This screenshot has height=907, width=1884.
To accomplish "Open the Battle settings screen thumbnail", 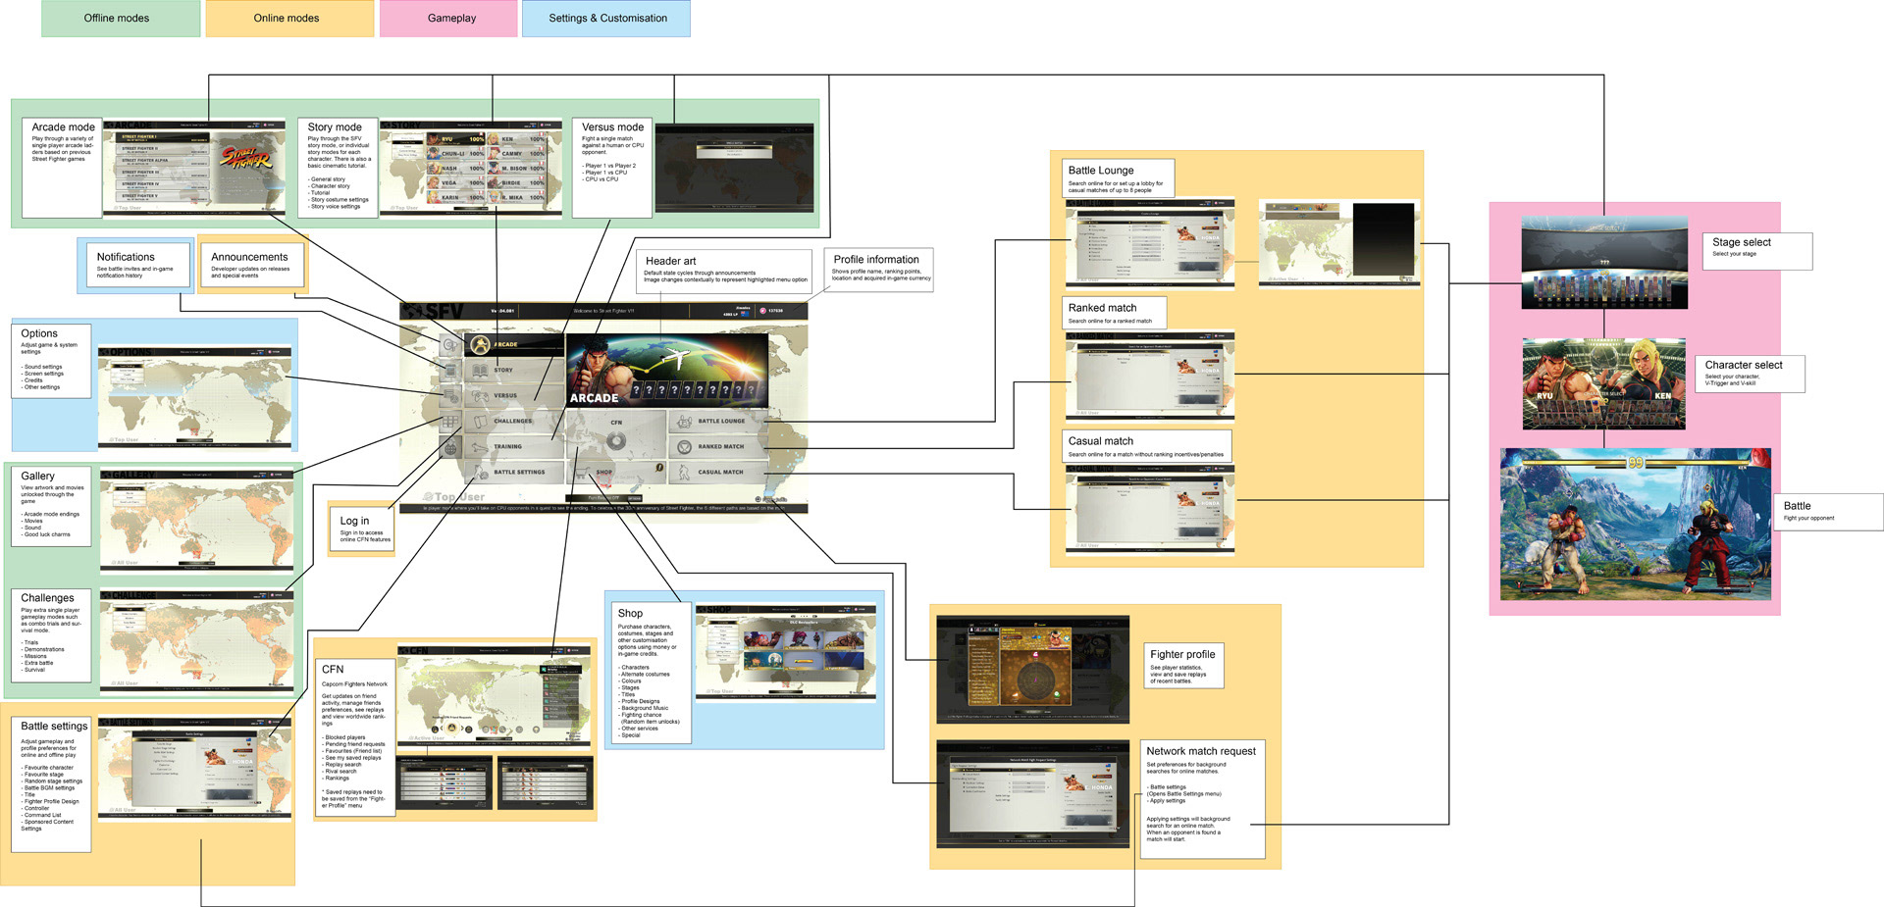I will tap(195, 769).
